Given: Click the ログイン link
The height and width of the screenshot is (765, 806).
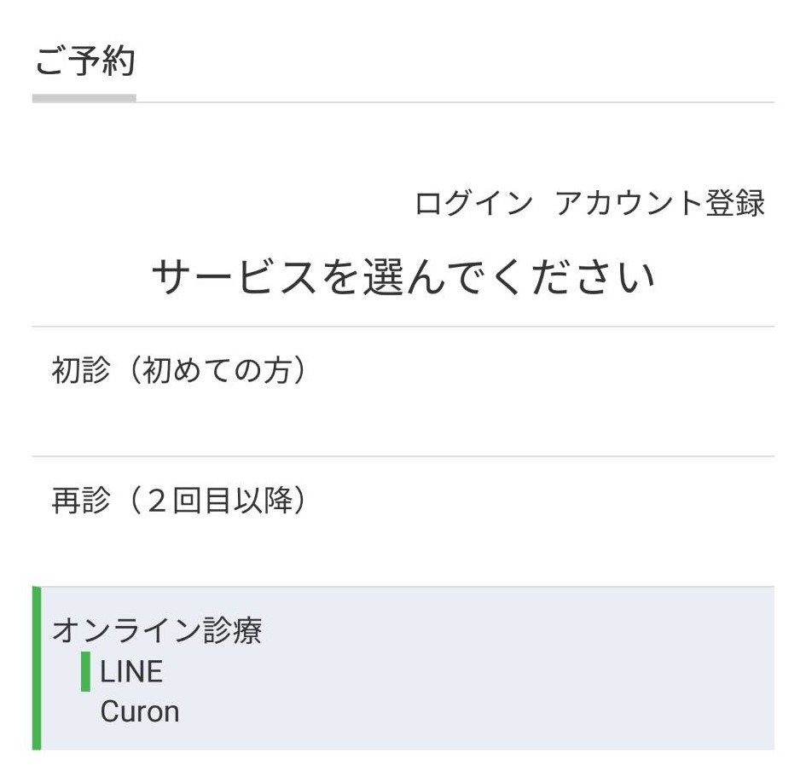Looking at the screenshot, I should coord(473,203).
